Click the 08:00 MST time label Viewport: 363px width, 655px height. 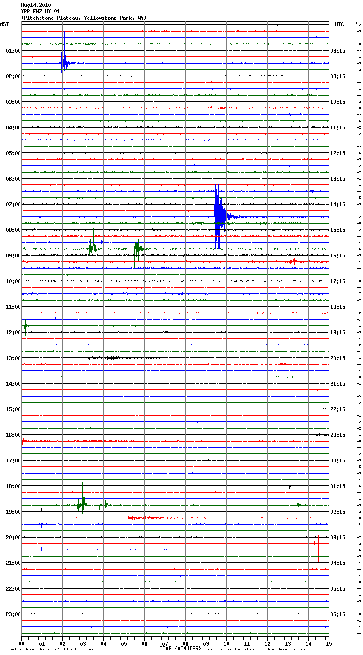13,230
